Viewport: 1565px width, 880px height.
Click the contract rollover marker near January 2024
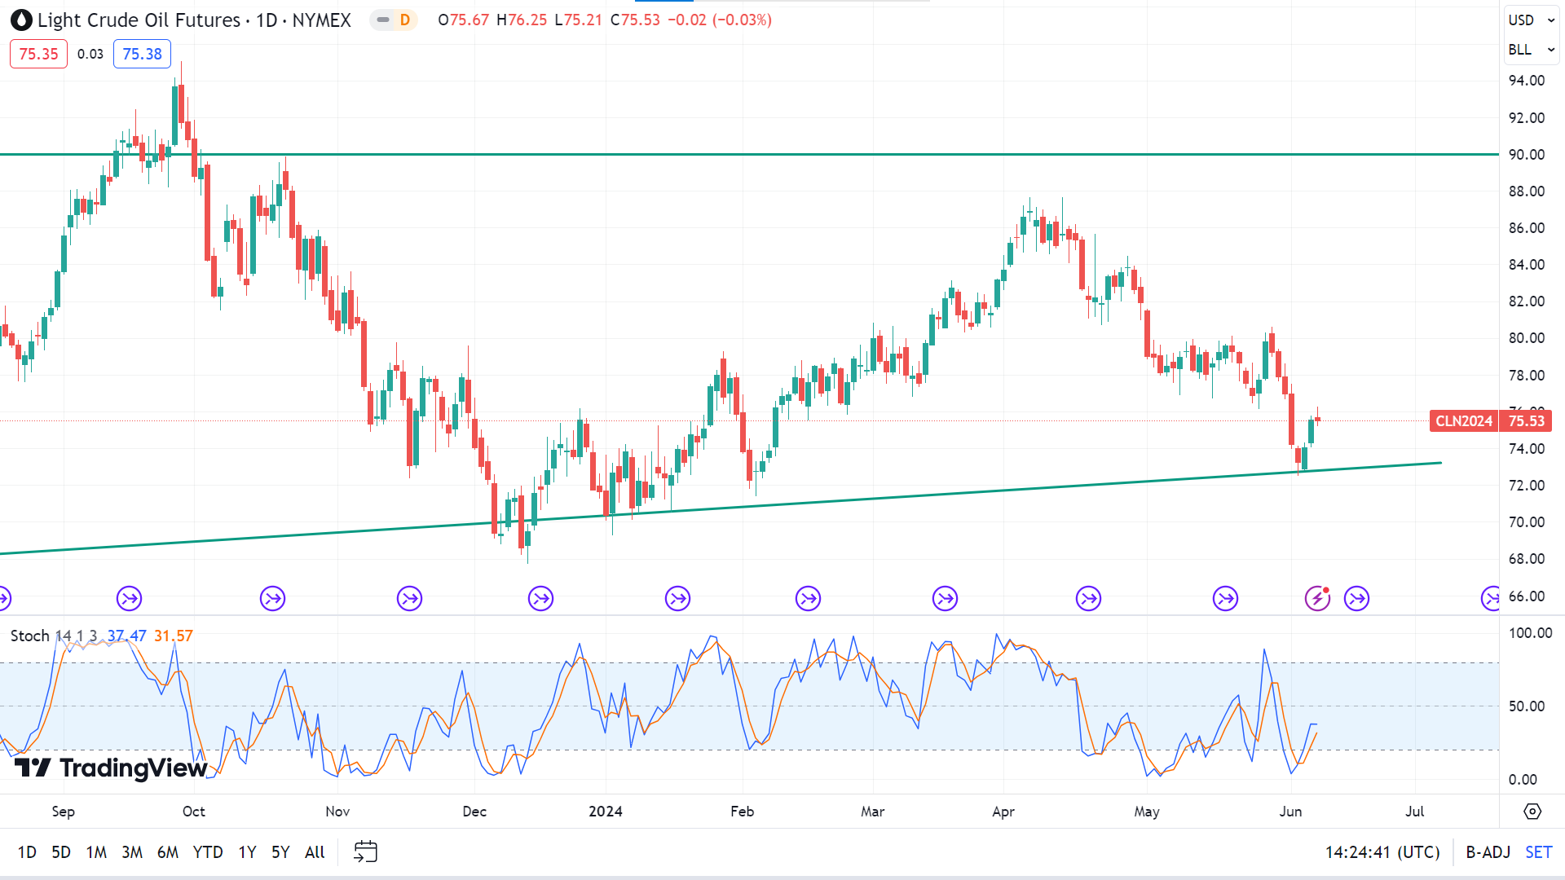pyautogui.click(x=678, y=599)
